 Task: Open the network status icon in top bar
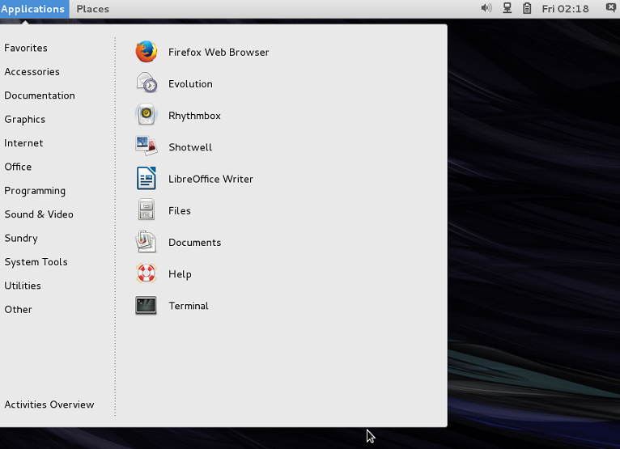tap(507, 8)
